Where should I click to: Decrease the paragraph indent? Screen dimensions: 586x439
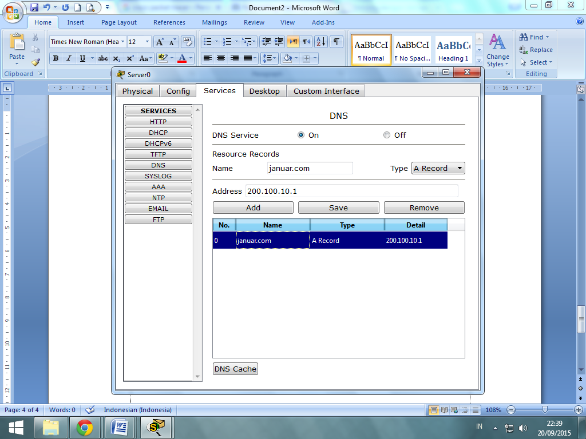point(266,42)
